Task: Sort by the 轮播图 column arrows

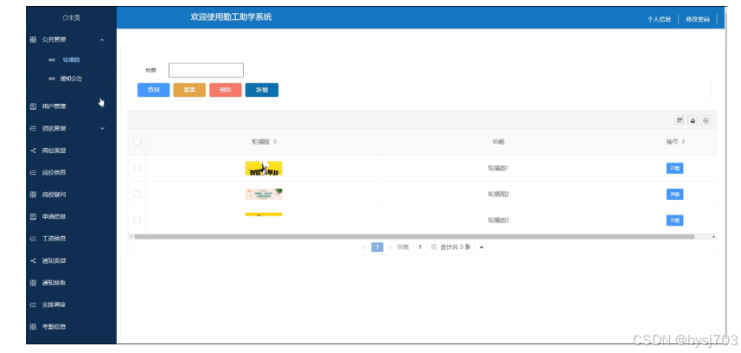Action: pyautogui.click(x=275, y=142)
